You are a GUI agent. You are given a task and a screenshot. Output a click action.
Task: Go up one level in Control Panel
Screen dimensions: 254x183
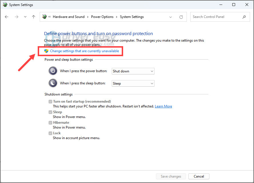tap(33, 17)
